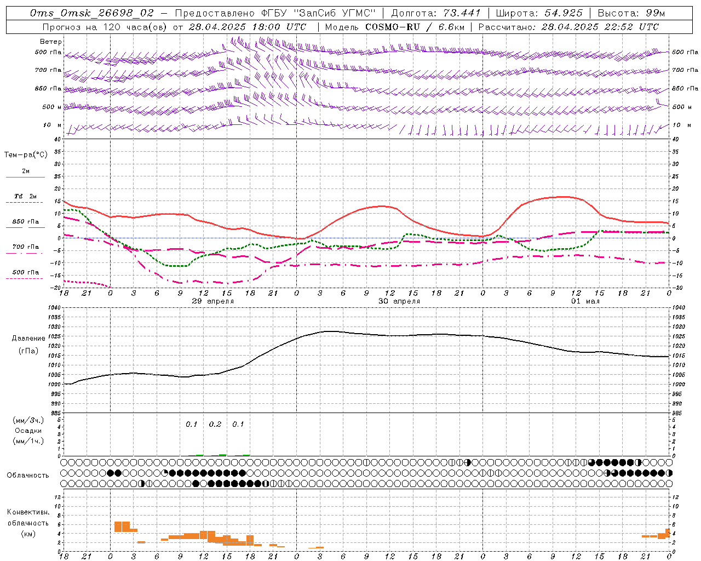Select the 2м legend entry
This screenshot has height=561, width=701.
pyautogui.click(x=25, y=171)
